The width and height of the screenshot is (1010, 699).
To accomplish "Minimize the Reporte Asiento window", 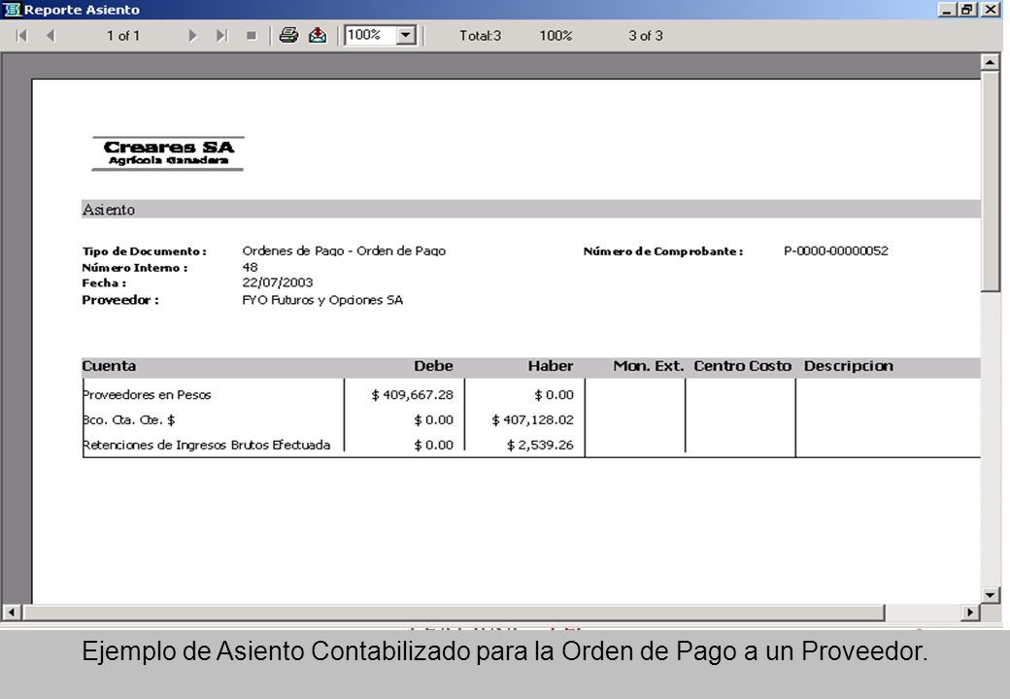I will 947,10.
